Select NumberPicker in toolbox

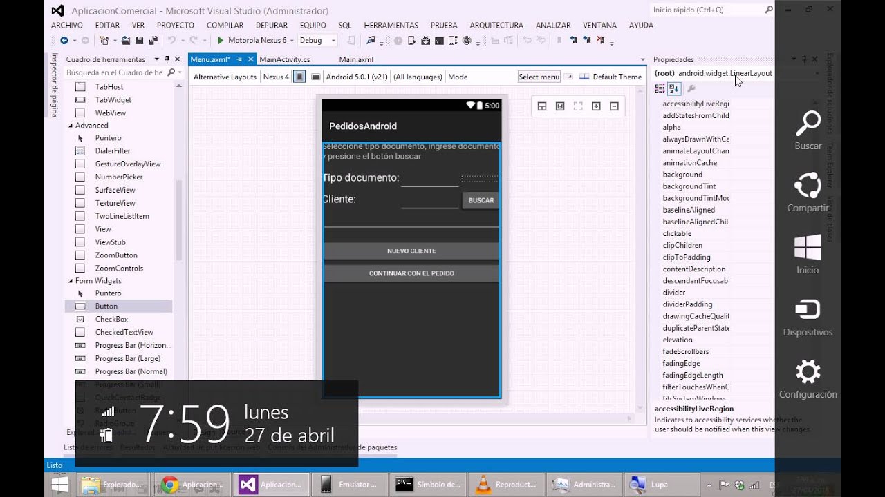pyautogui.click(x=120, y=177)
